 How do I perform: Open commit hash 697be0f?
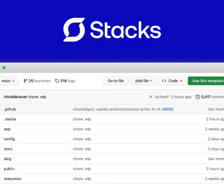coord(162,97)
